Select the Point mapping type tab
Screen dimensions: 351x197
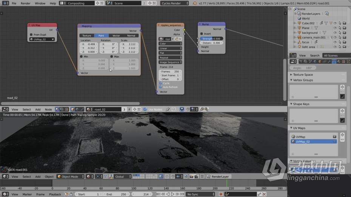coord(101,35)
